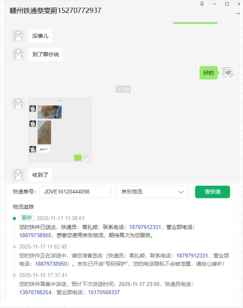Click courier phone 18797912331 in latest entry
243x308 pixels.
pos(145,227)
